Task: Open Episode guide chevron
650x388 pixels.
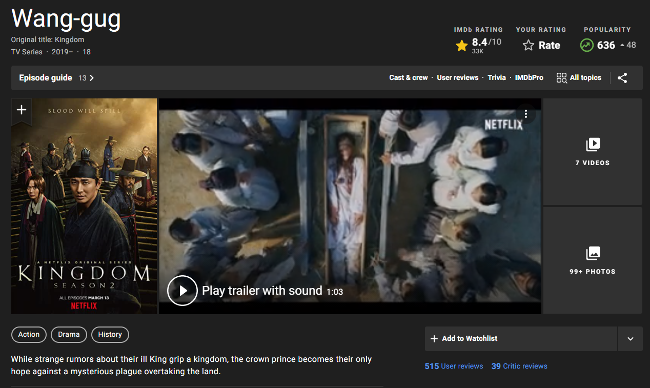Action: click(92, 78)
